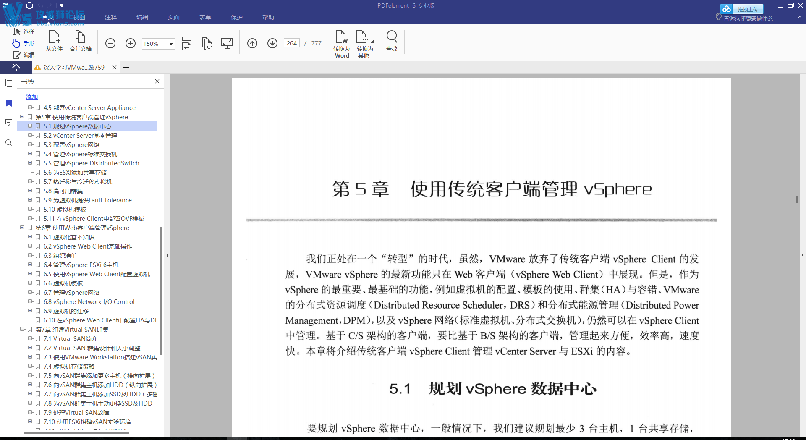Collapse the 第5章 bookmark node
The height and width of the screenshot is (440, 806).
[x=22, y=117]
